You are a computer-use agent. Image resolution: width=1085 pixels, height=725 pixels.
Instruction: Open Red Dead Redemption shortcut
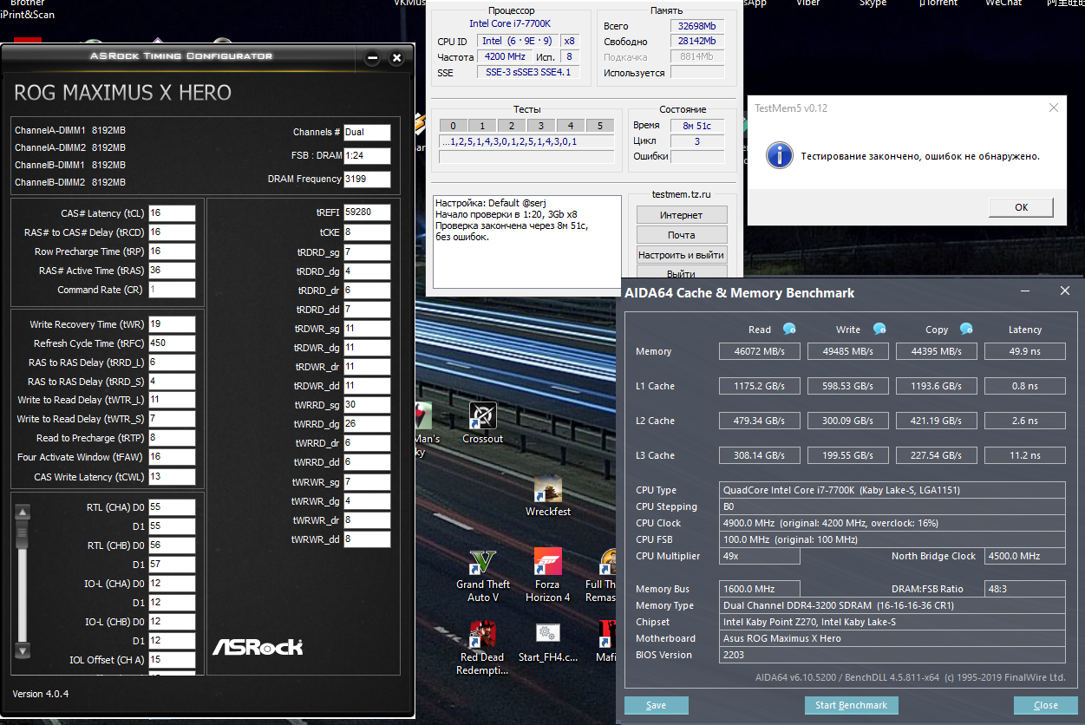[x=483, y=648]
